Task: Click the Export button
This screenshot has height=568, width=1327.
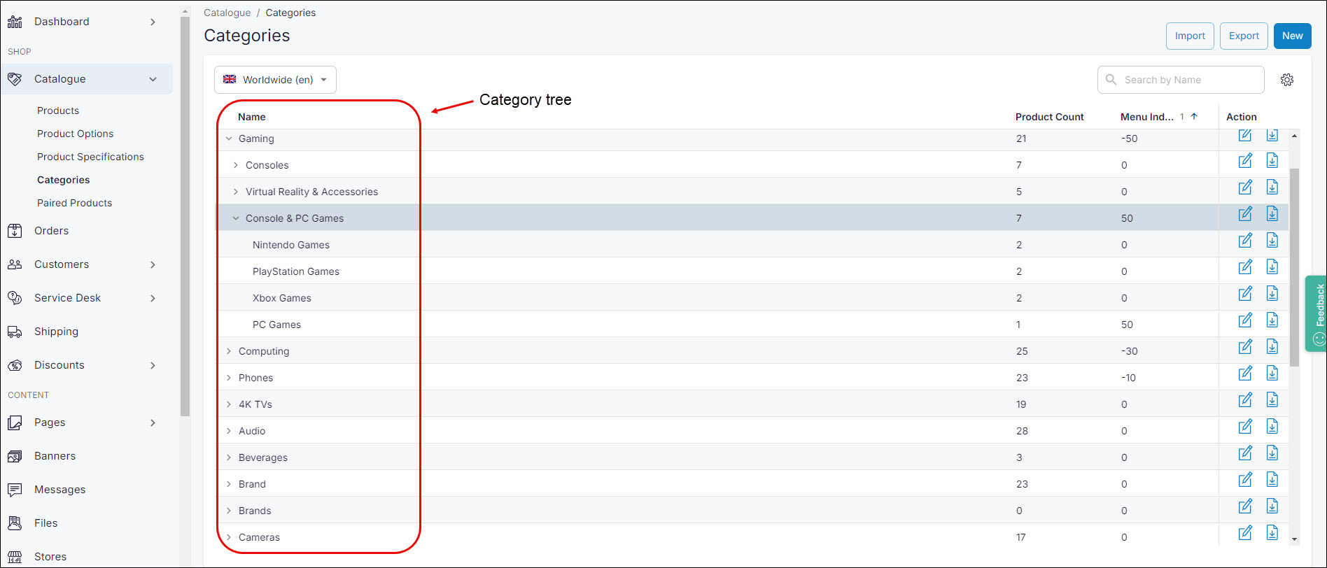Action: click(x=1243, y=36)
